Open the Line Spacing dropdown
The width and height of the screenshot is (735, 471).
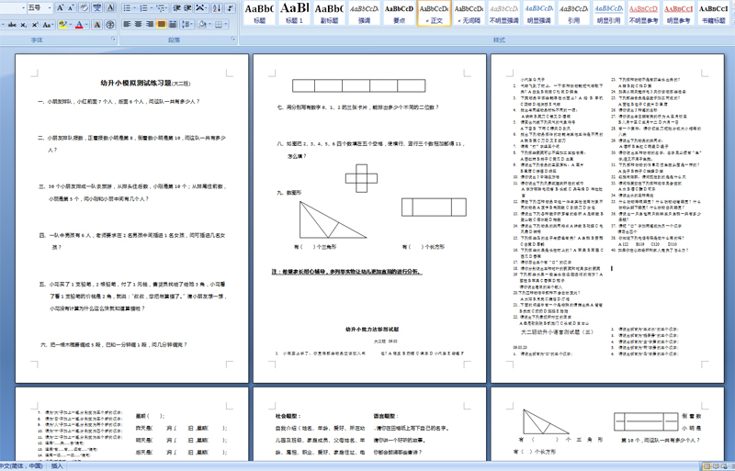[187, 24]
